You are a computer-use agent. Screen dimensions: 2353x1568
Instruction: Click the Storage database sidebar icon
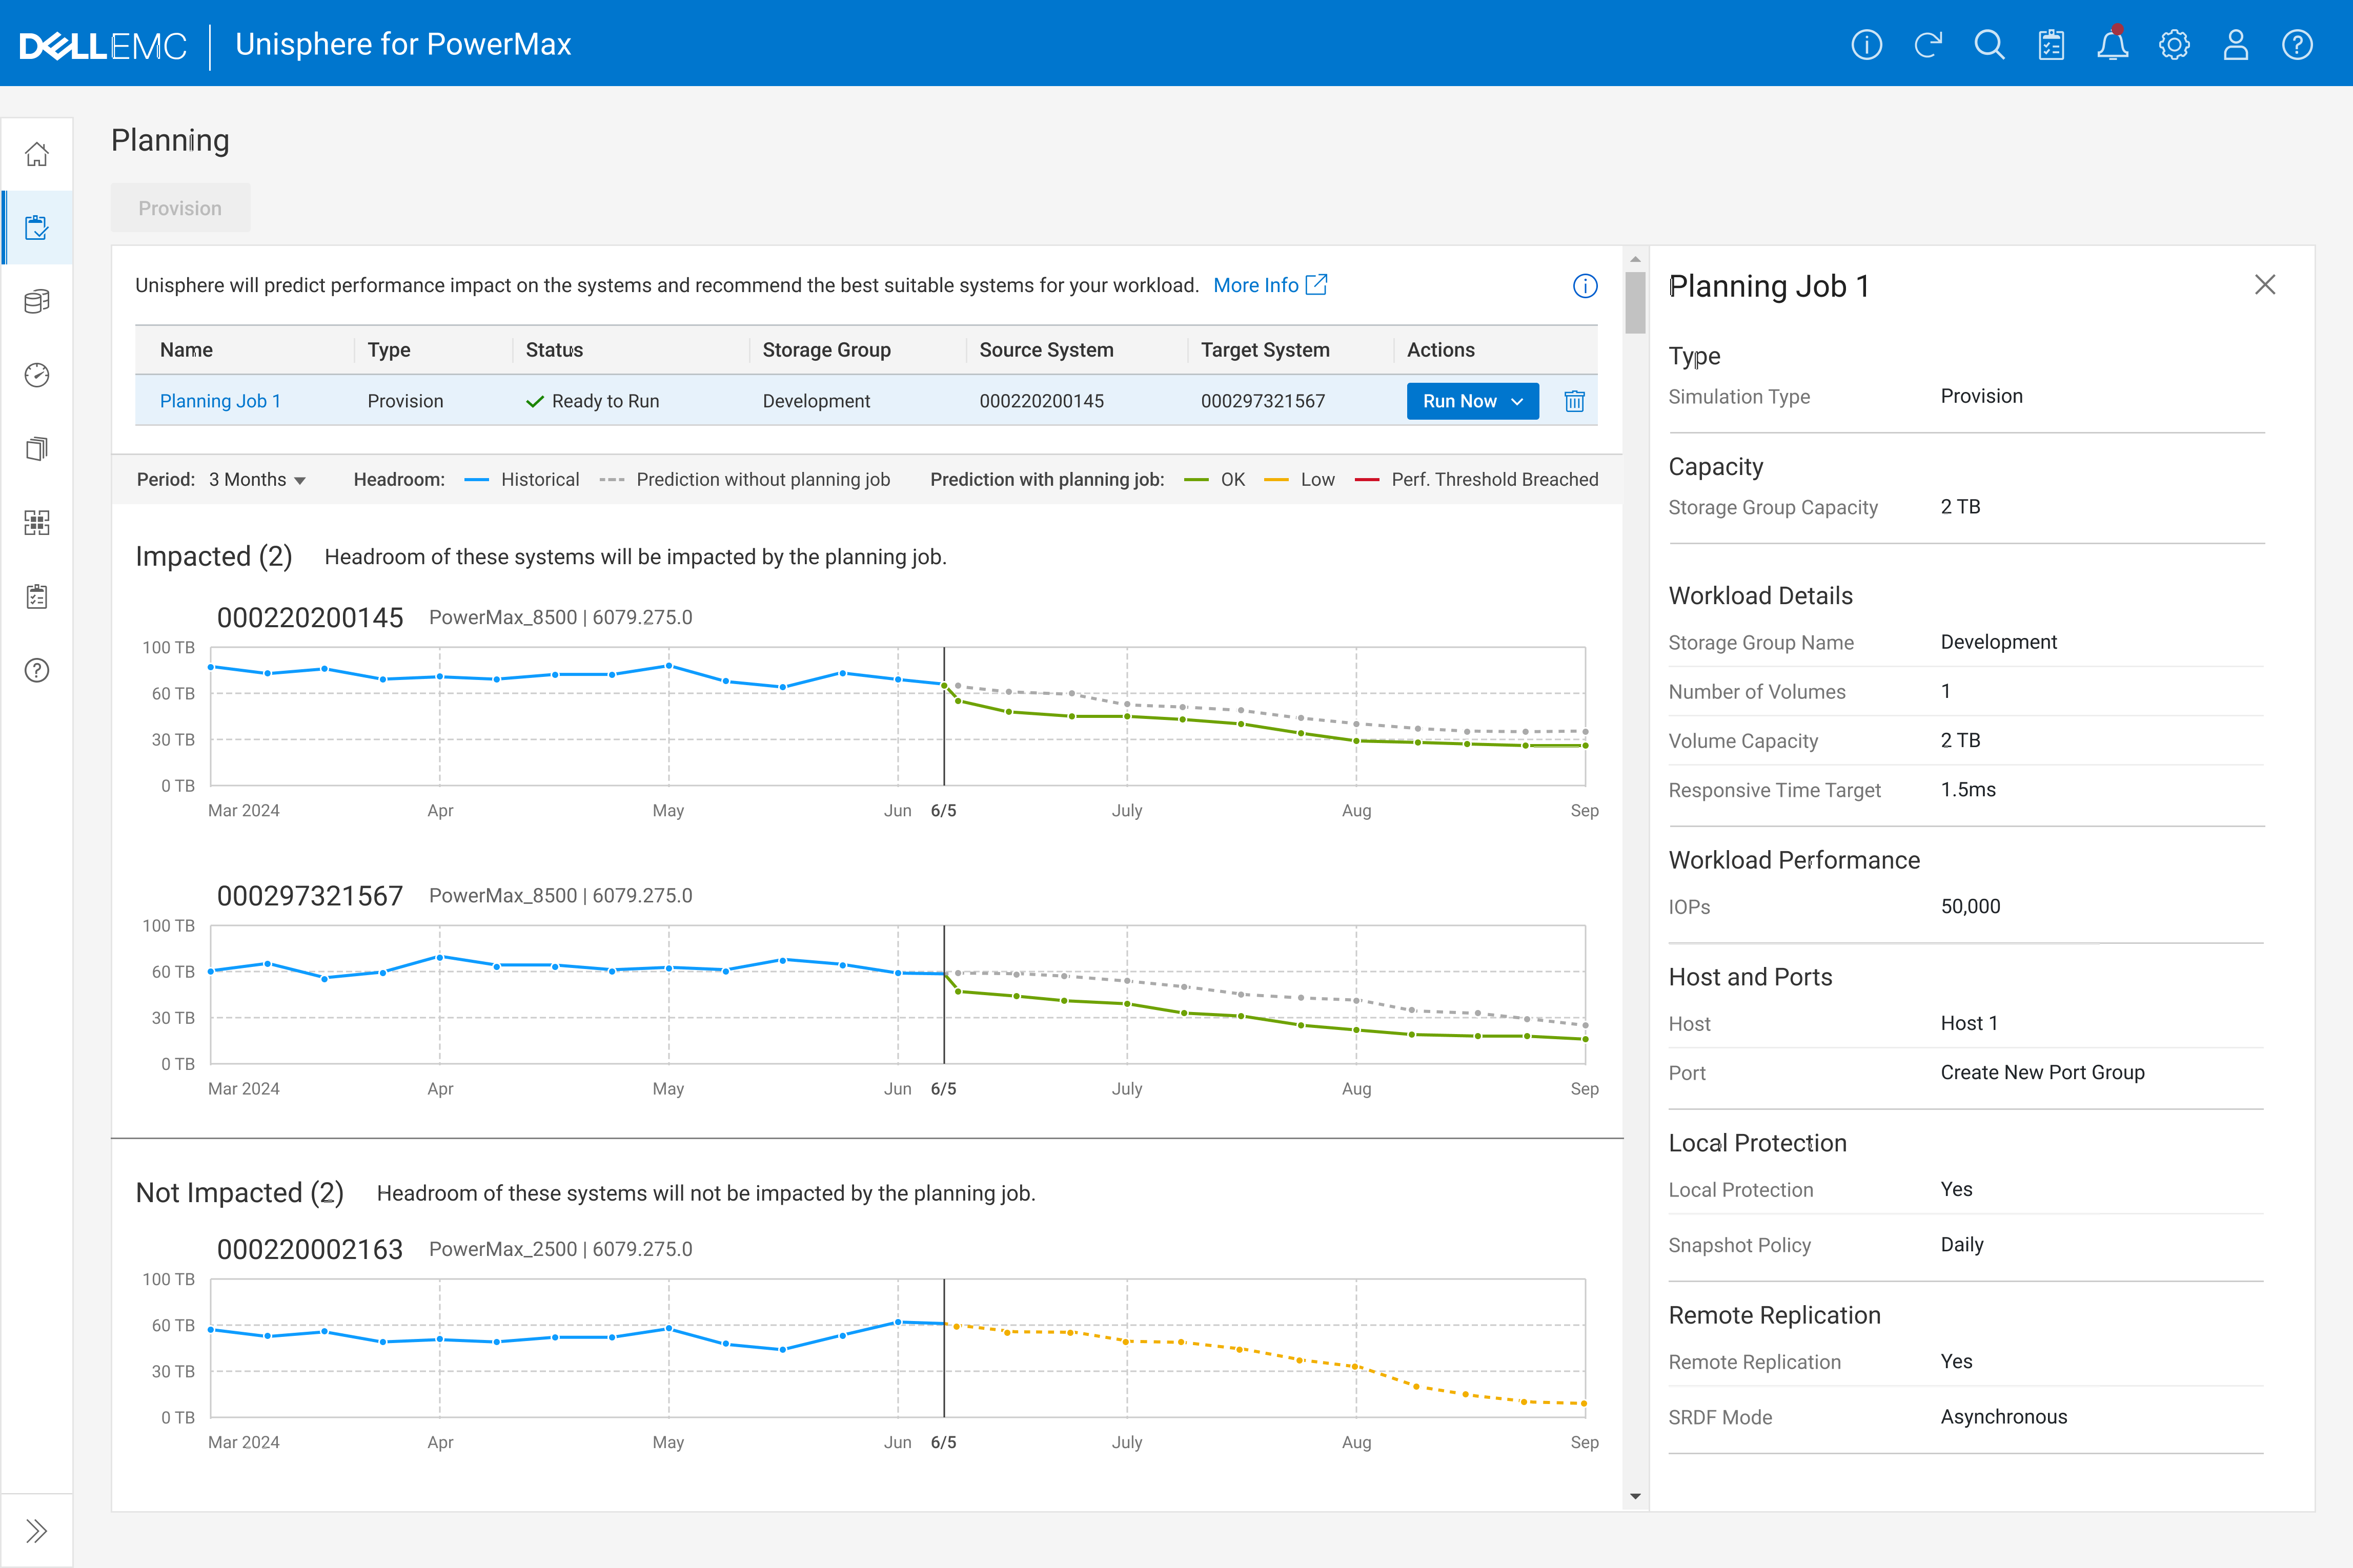37,301
